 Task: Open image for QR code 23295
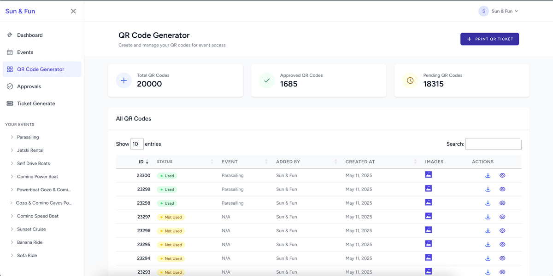(x=429, y=244)
